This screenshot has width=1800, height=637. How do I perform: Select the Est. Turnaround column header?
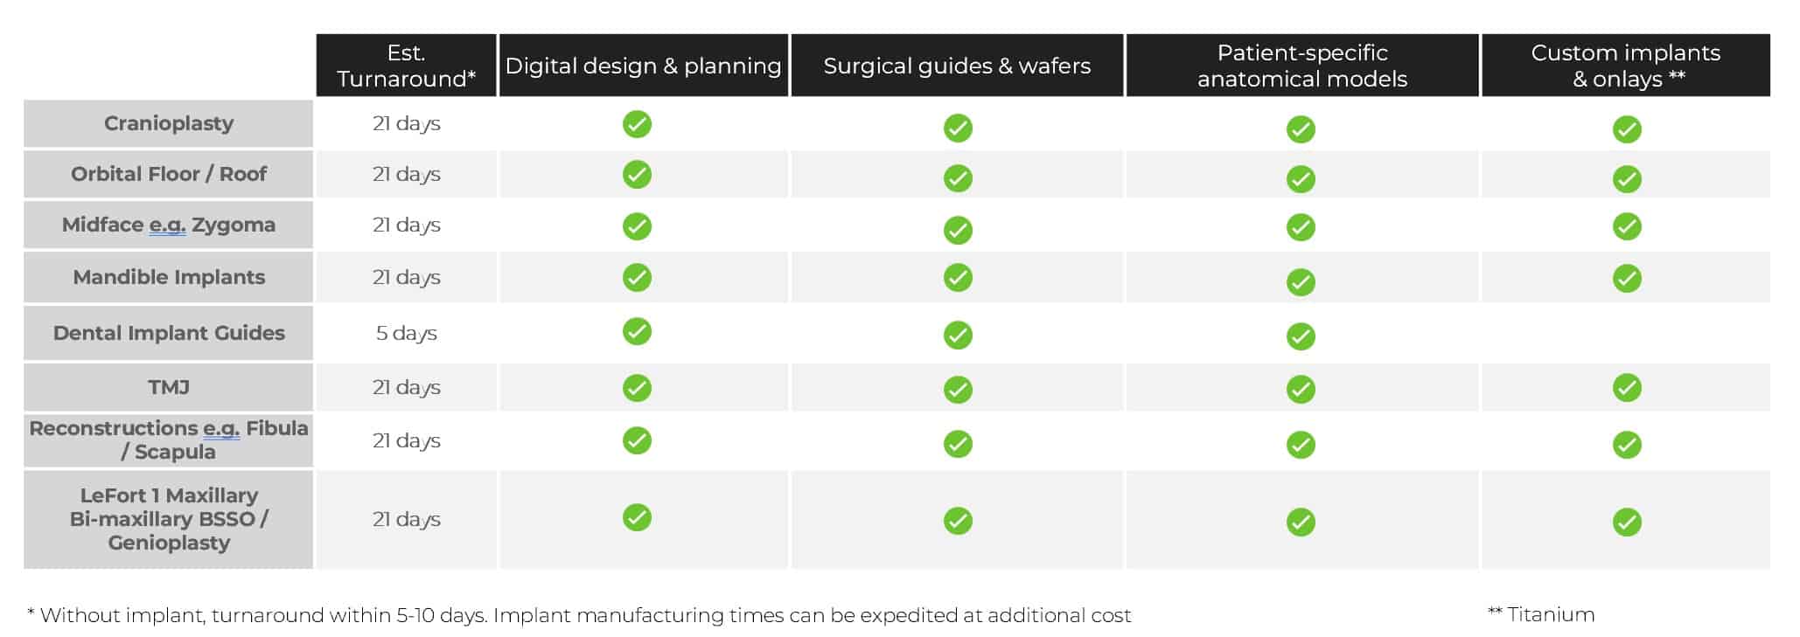[407, 66]
